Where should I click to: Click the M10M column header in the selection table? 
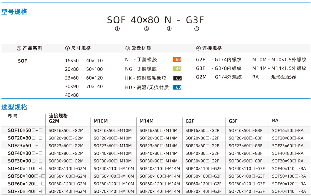coord(101,121)
